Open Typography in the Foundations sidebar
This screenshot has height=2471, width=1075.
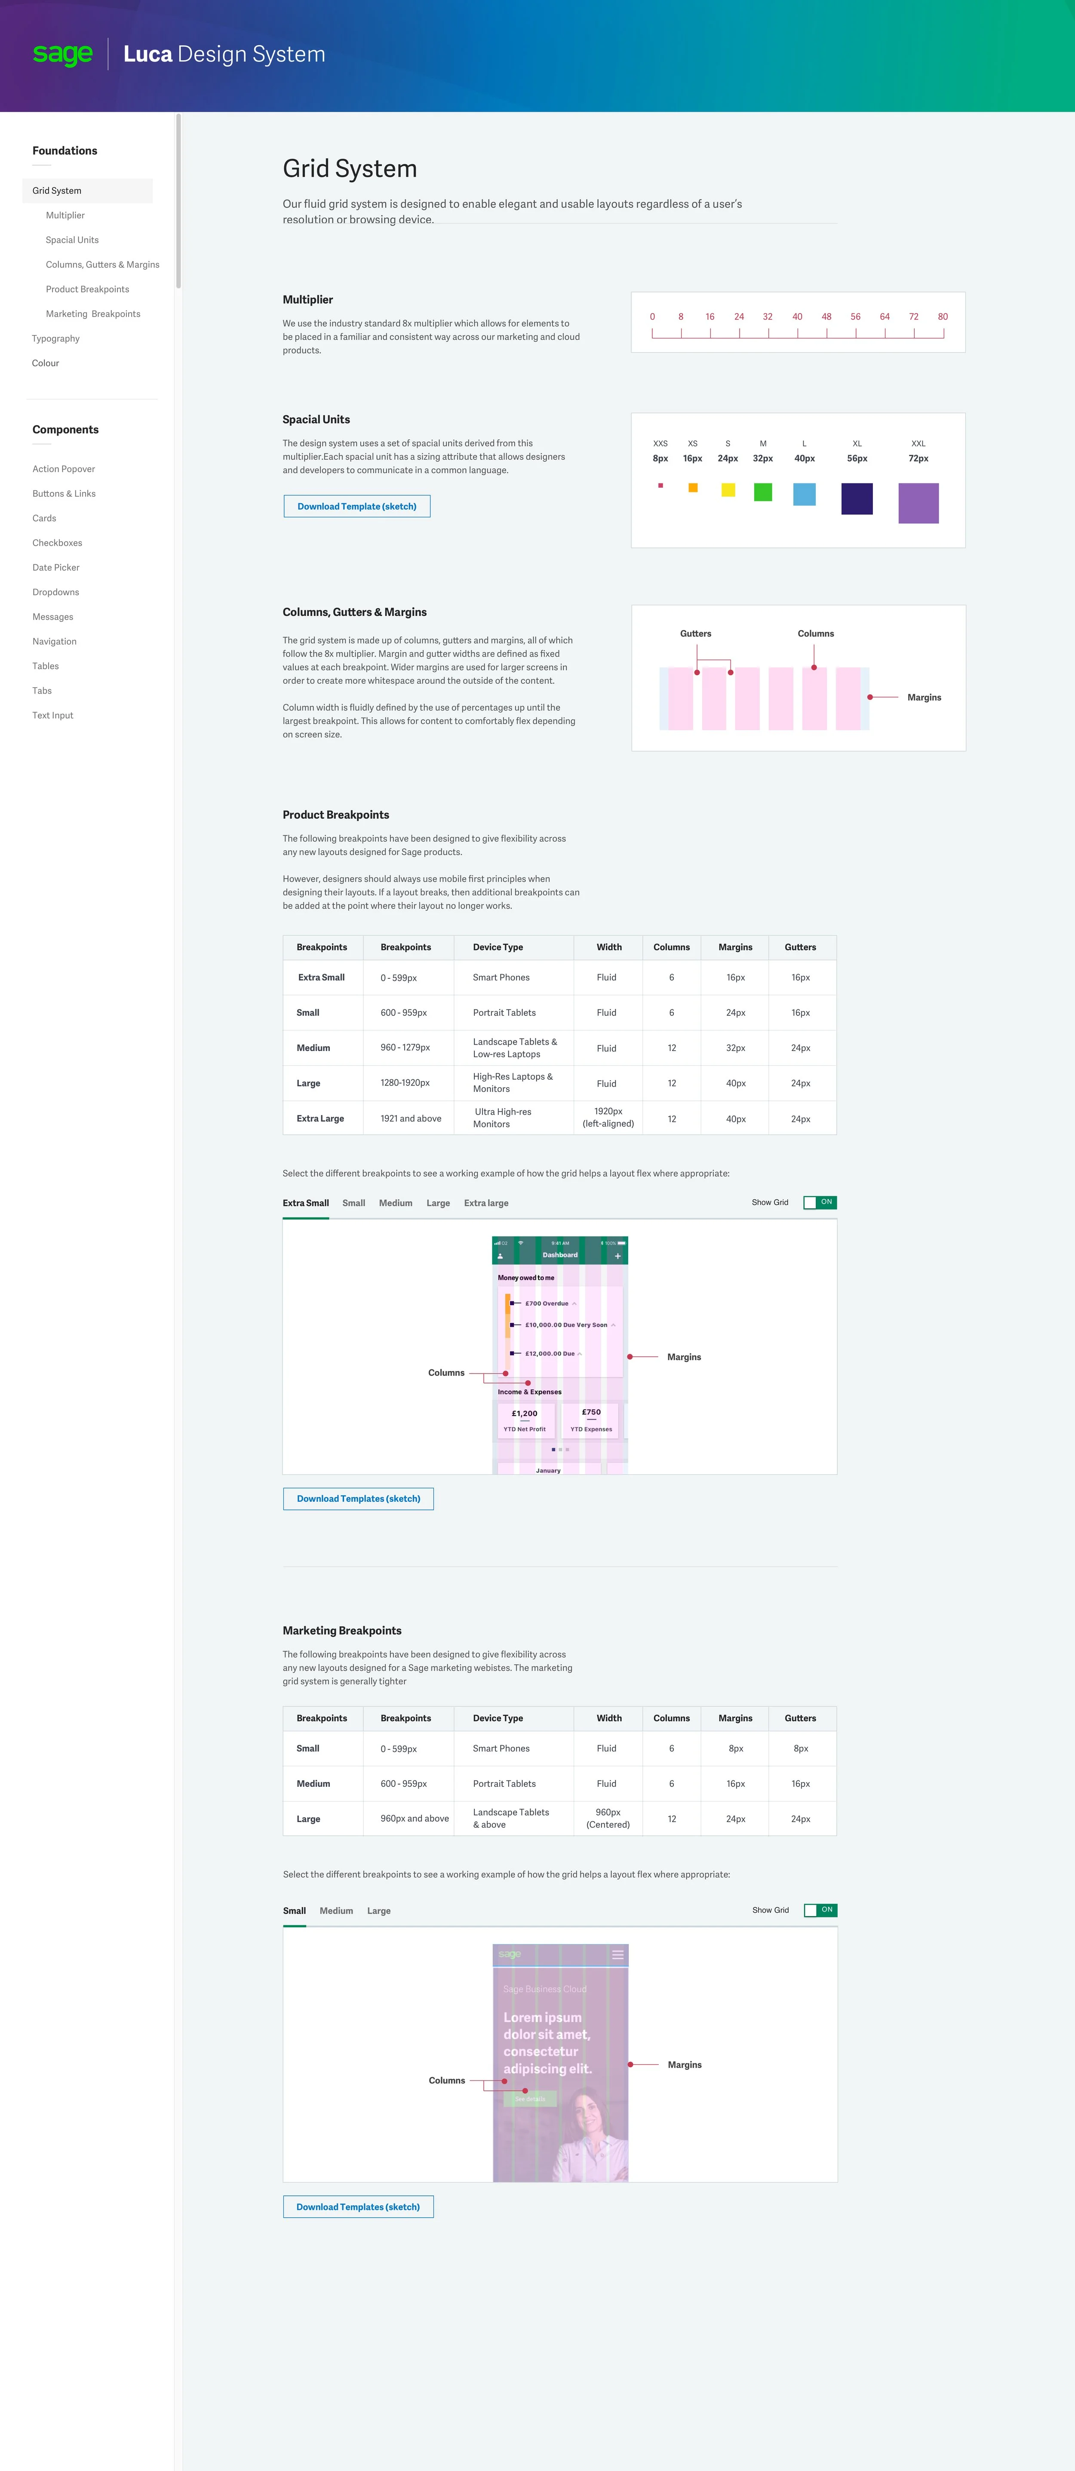tap(55, 338)
